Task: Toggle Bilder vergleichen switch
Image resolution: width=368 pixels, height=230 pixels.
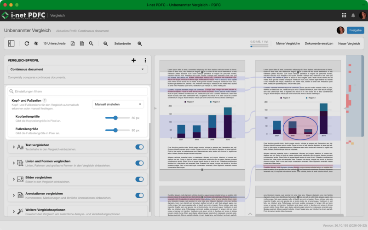Action: [139, 179]
